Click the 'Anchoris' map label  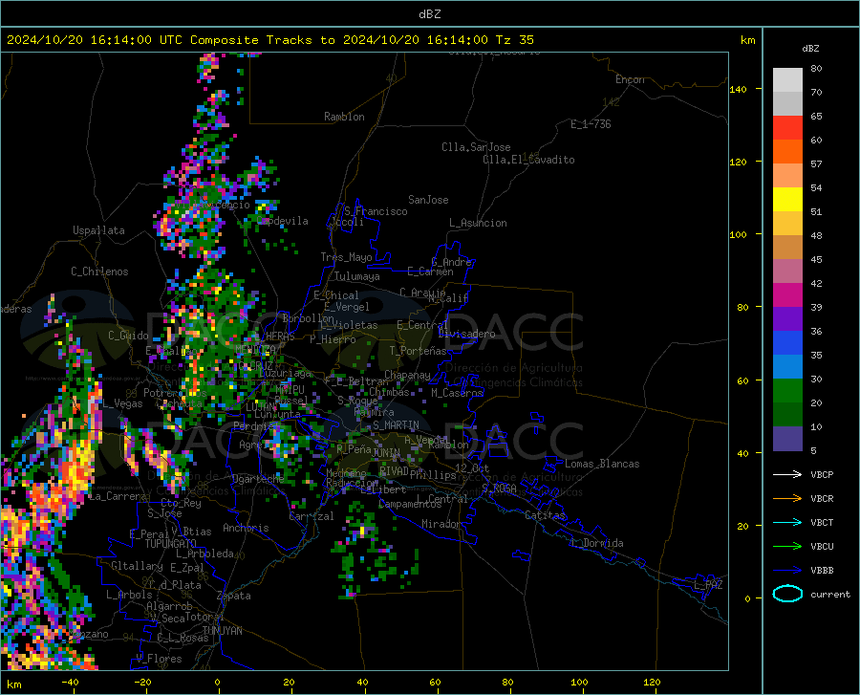point(246,528)
